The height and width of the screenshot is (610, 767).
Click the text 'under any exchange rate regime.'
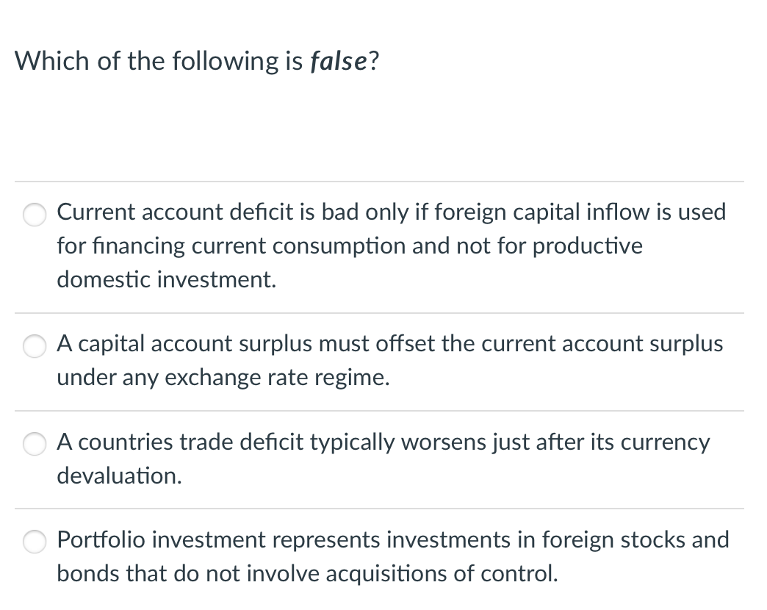[223, 377]
